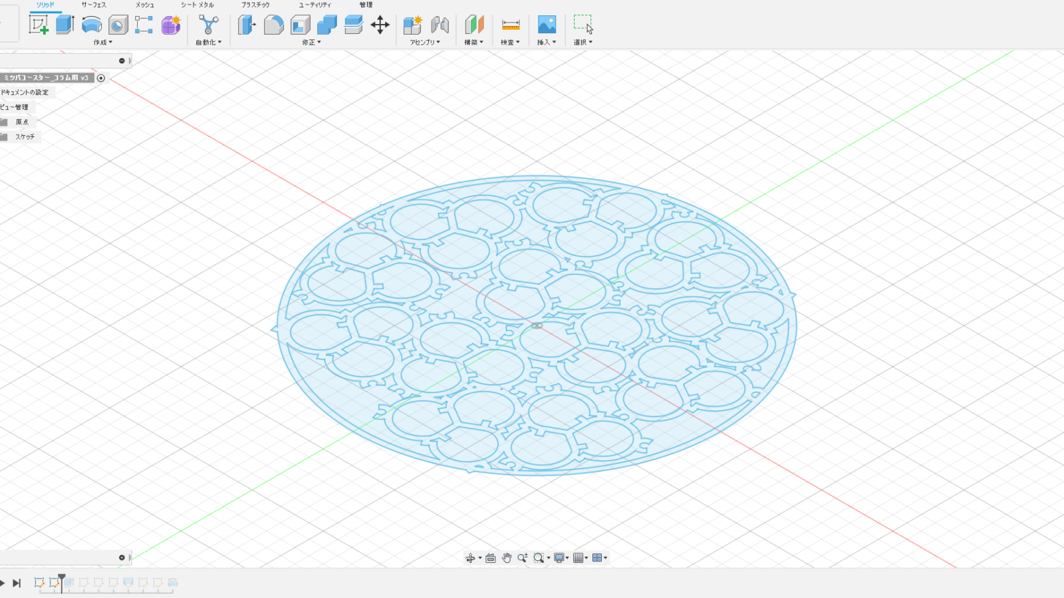Image resolution: width=1064 pixels, height=598 pixels.
Task: Activate the Move/Copy tool
Action: tap(380, 25)
